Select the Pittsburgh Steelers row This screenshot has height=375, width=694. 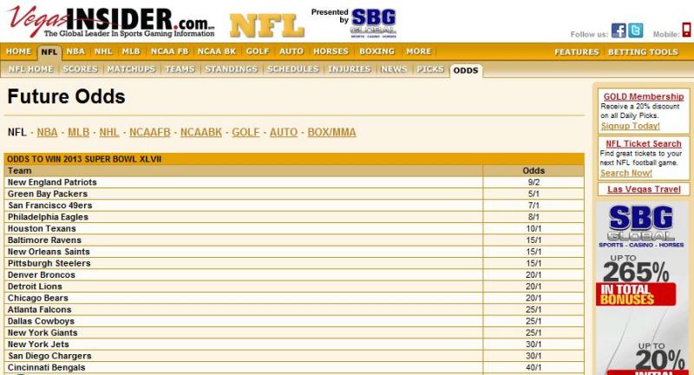[294, 263]
